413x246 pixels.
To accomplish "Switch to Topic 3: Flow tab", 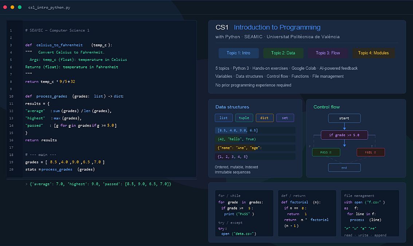I will coord(328,53).
